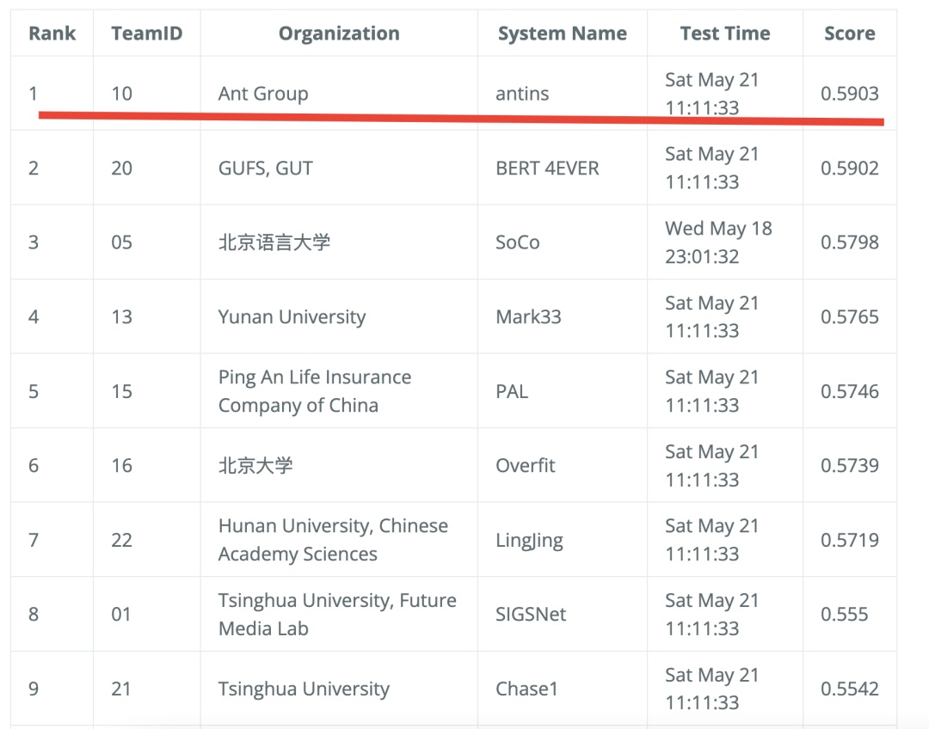This screenshot has width=929, height=729.
Task: Click the Rank column header
Action: (x=52, y=34)
